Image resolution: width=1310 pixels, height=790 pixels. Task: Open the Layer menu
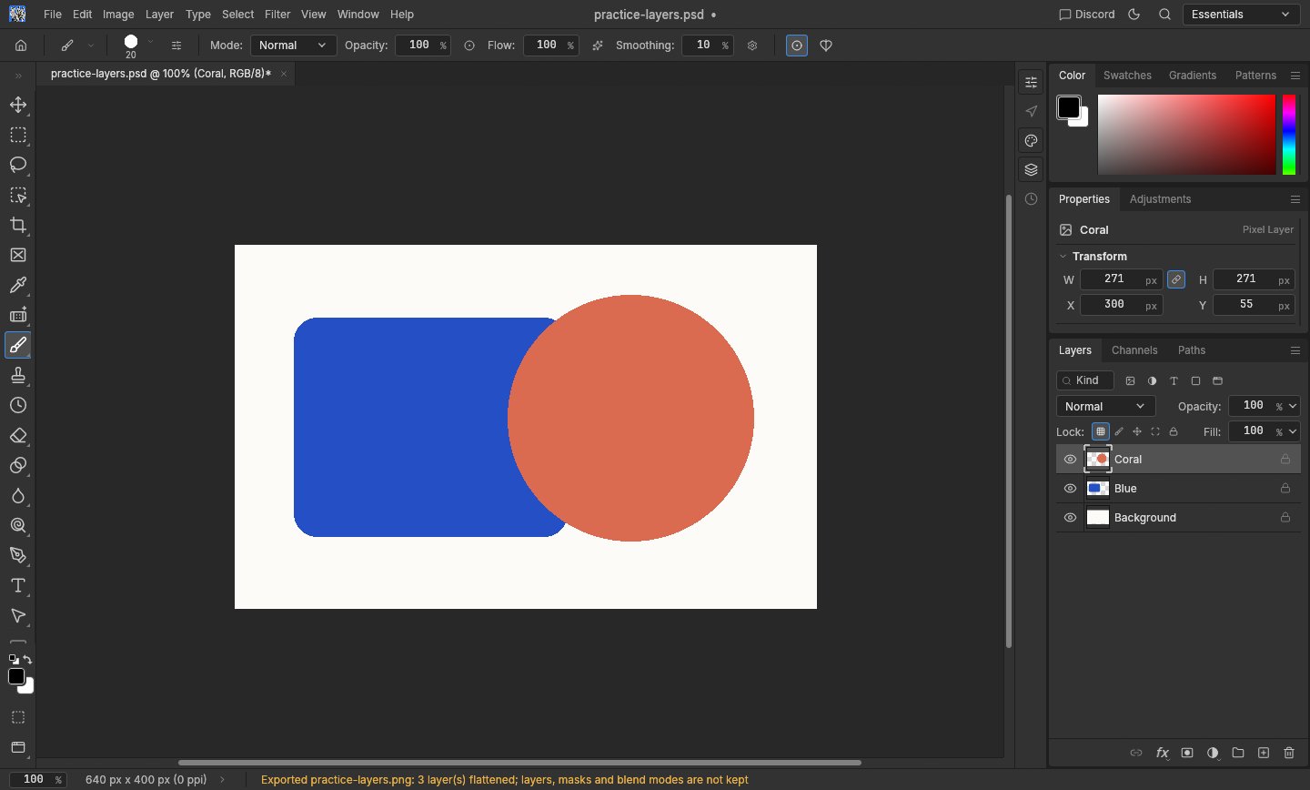coord(159,15)
